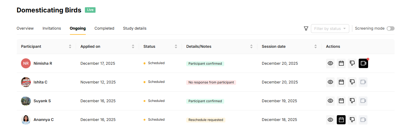The height and width of the screenshot is (127, 411).
Task: Reschedule Nimisha R using calendar icon
Action: tap(341, 63)
